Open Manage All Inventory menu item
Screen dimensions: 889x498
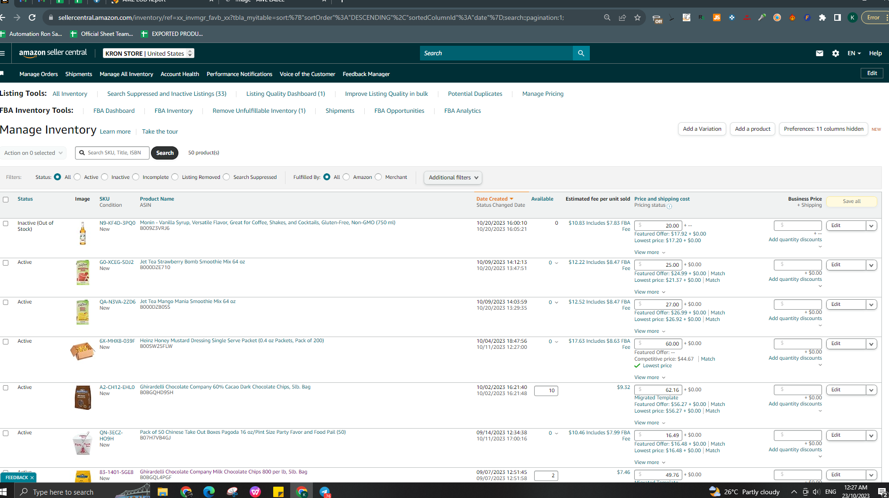126,74
